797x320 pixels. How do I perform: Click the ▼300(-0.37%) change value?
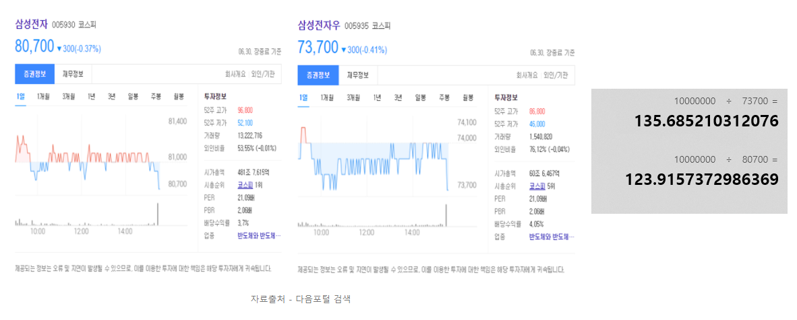(x=79, y=48)
